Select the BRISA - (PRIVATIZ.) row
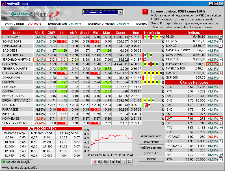The image size is (225, 171). click(x=83, y=100)
